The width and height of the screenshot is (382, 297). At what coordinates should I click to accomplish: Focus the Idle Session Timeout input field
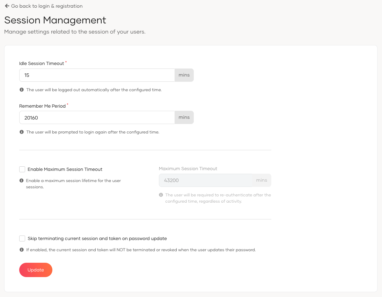point(97,75)
